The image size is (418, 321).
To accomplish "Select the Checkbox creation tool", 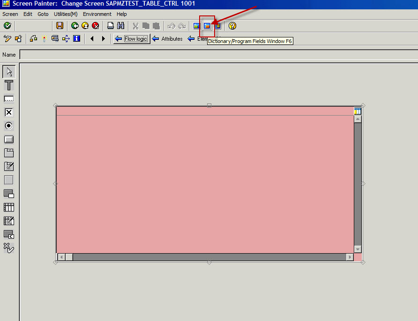I will click(x=8, y=112).
